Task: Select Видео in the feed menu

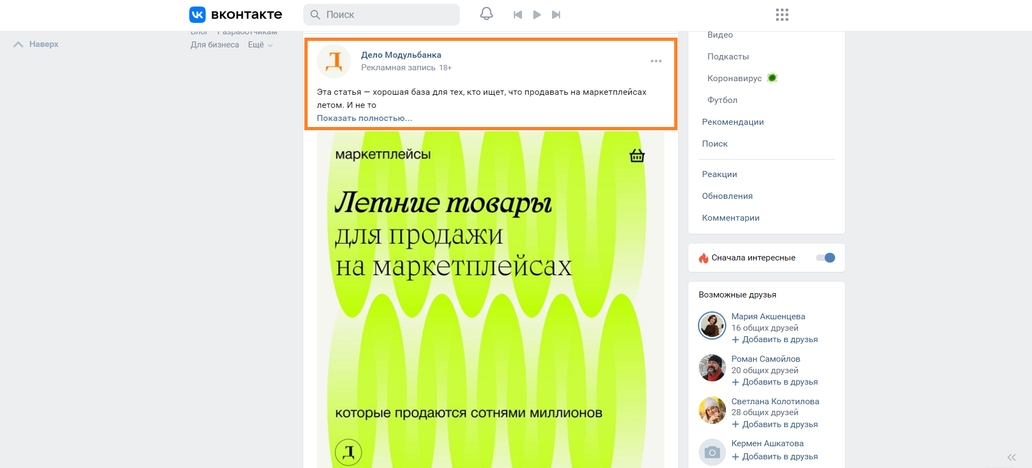Action: pos(720,35)
